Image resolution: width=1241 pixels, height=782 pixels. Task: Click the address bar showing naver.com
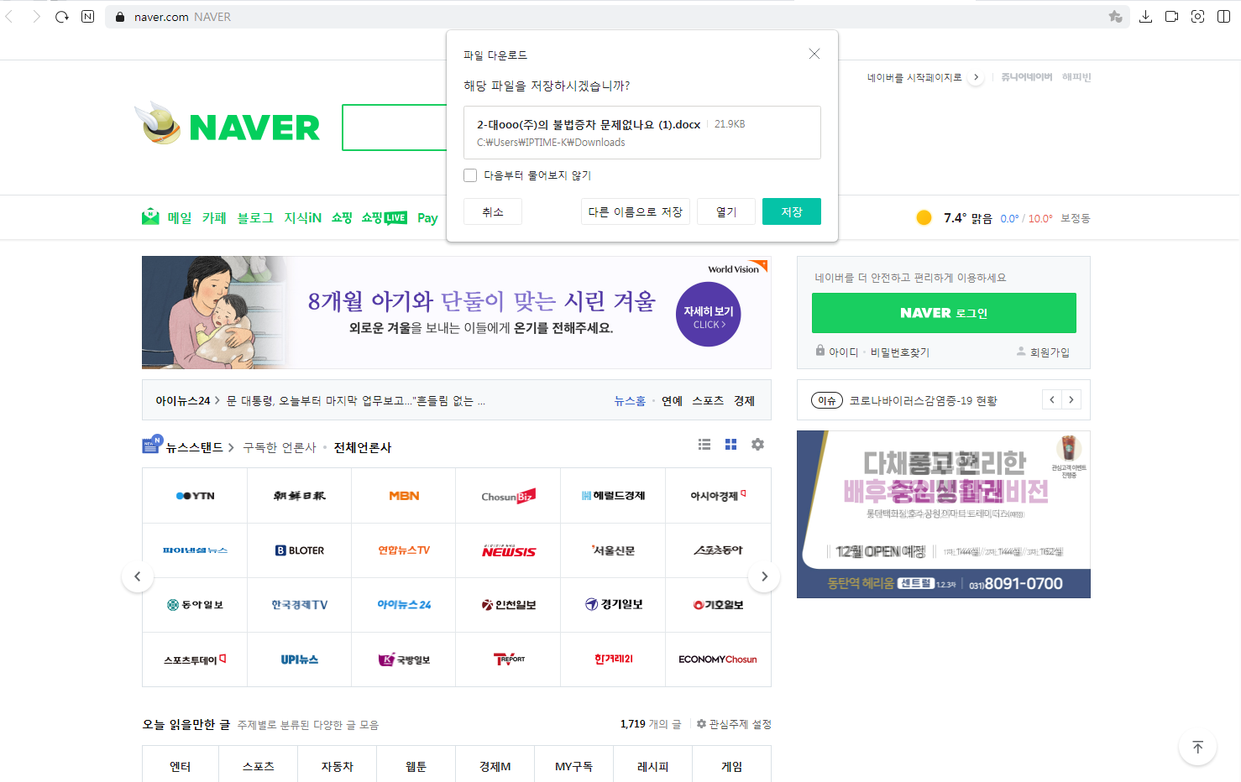(617, 17)
